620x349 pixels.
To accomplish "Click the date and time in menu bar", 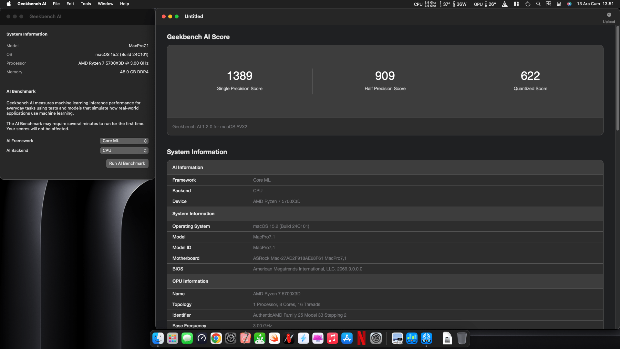I will tap(595, 4).
